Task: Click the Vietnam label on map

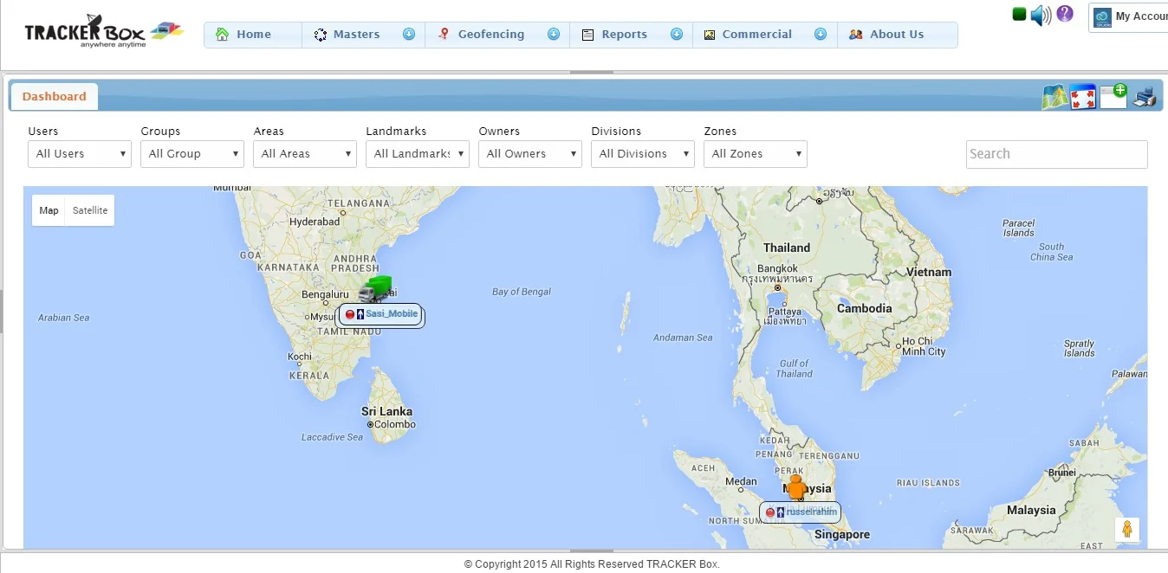Action: point(928,272)
